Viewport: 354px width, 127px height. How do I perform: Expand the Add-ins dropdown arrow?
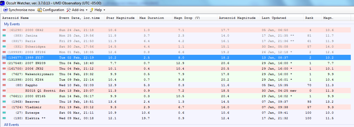(86, 10)
